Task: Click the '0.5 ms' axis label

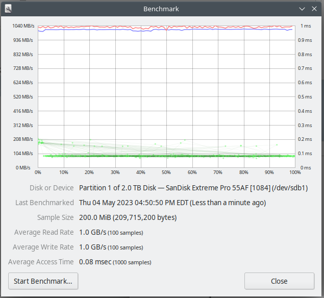Action: pos(305,97)
